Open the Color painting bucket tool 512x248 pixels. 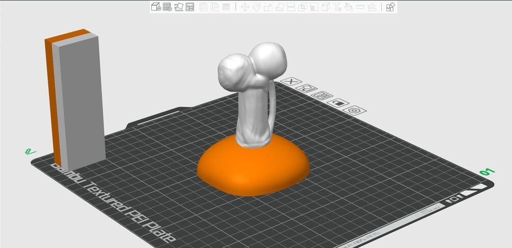[x=349, y=7]
